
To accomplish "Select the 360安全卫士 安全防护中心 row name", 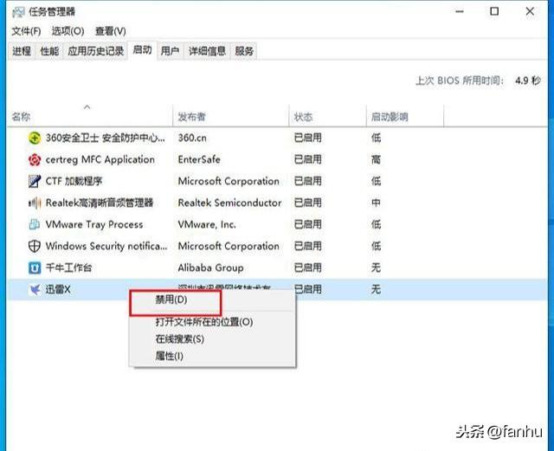I will point(106,138).
